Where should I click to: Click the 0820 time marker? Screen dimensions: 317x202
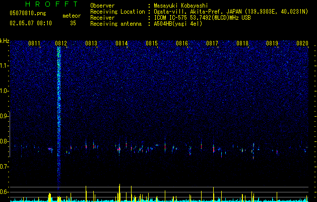(x=302, y=43)
